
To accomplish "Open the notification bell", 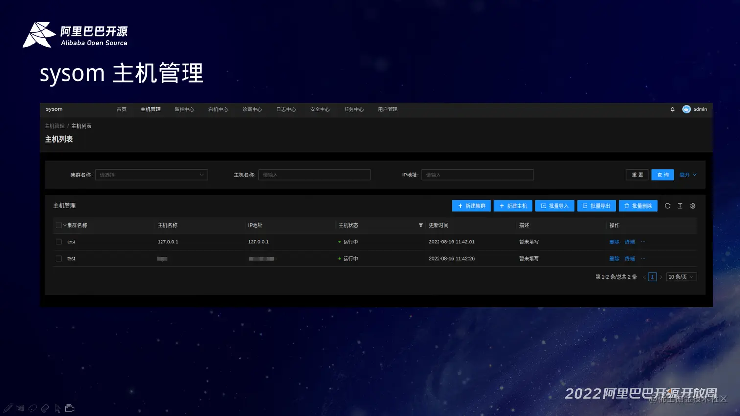I will (672, 109).
